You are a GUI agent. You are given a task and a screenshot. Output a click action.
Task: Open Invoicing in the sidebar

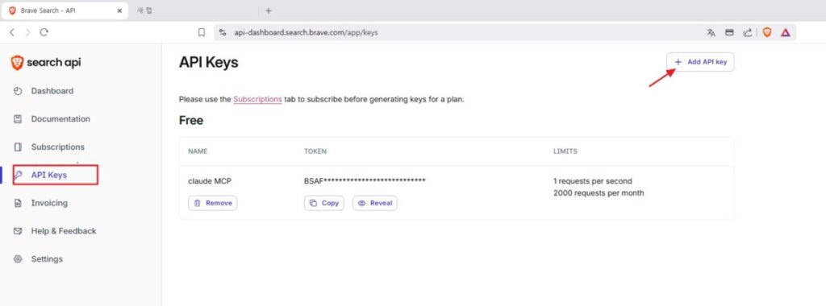point(49,203)
